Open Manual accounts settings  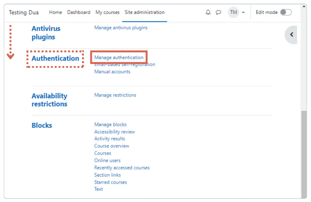coord(112,71)
